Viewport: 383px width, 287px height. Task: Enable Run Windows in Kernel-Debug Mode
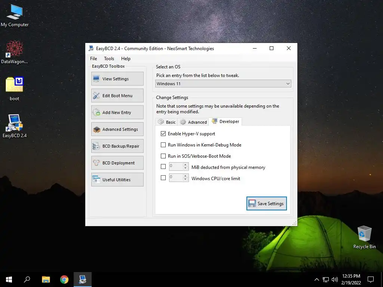(x=163, y=145)
